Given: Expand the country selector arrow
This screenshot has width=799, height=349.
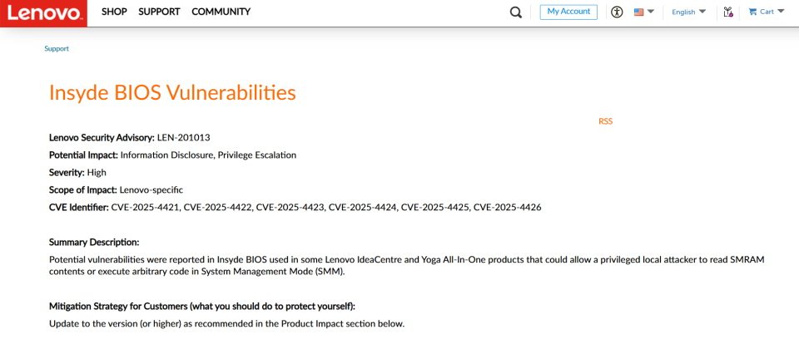Looking at the screenshot, I should pyautogui.click(x=651, y=12).
